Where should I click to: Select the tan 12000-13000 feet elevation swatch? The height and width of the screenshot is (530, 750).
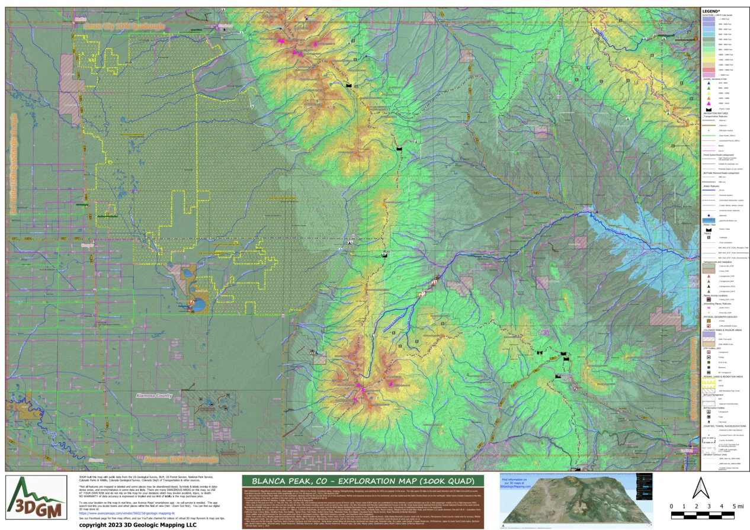pos(709,65)
